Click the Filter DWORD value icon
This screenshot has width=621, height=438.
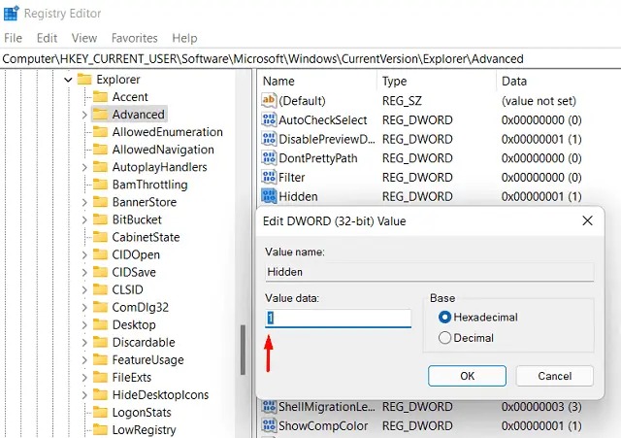pyautogui.click(x=269, y=178)
